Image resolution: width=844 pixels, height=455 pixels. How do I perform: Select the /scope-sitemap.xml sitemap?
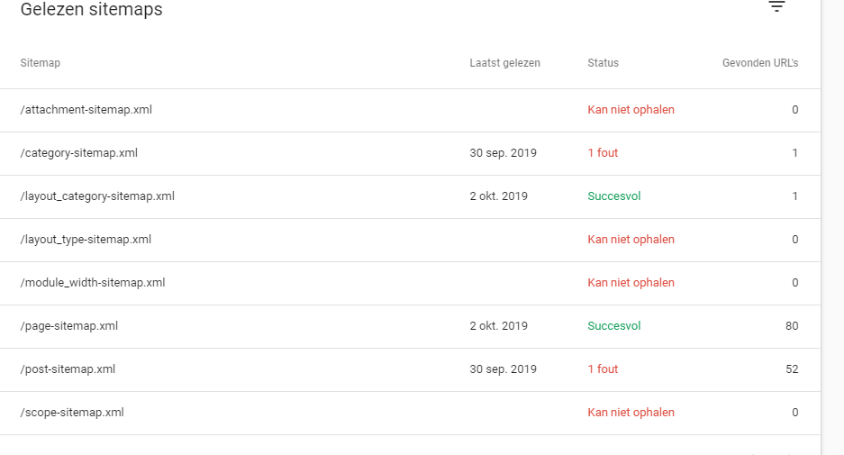tap(410, 413)
